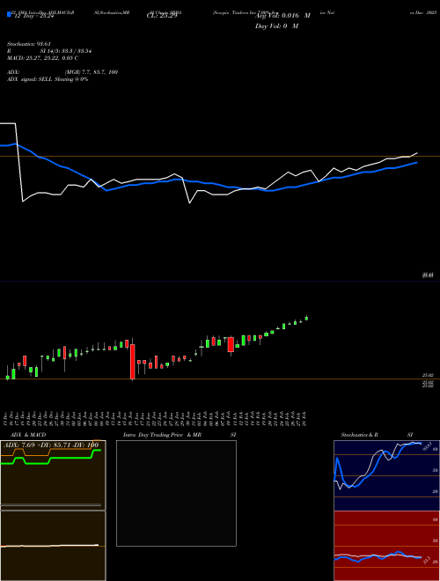Select the 'ADX signal: SELL Slowing @ 0%' text

[48, 79]
